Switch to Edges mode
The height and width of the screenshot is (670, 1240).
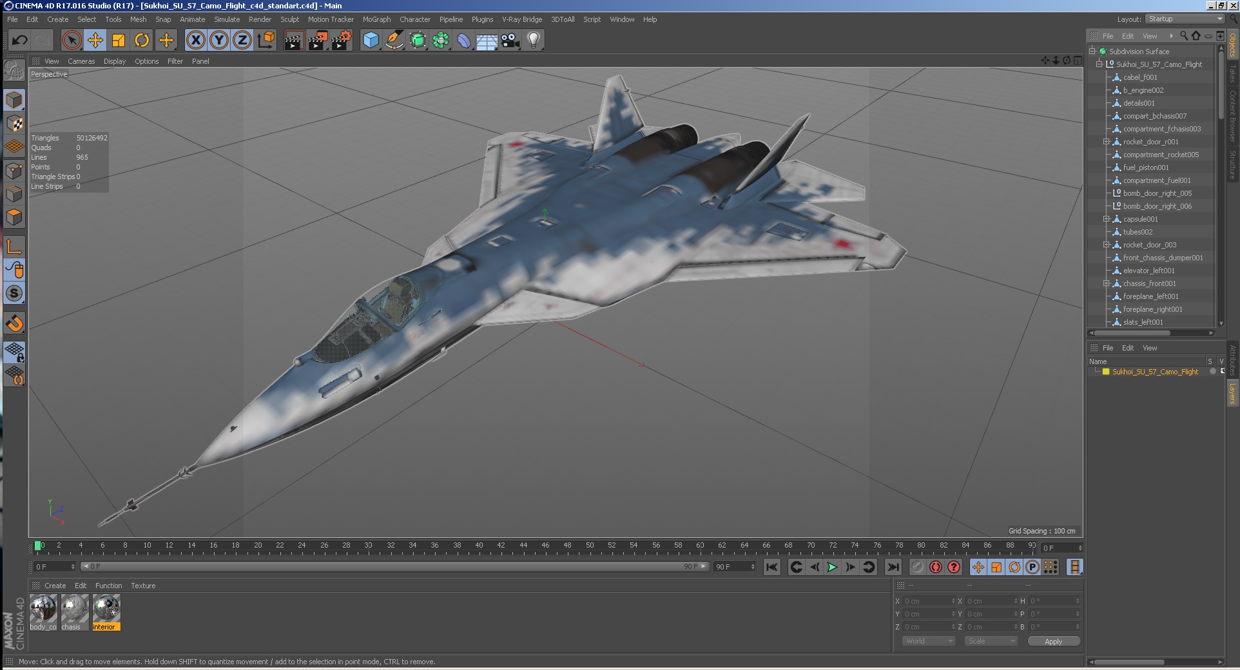pyautogui.click(x=14, y=193)
